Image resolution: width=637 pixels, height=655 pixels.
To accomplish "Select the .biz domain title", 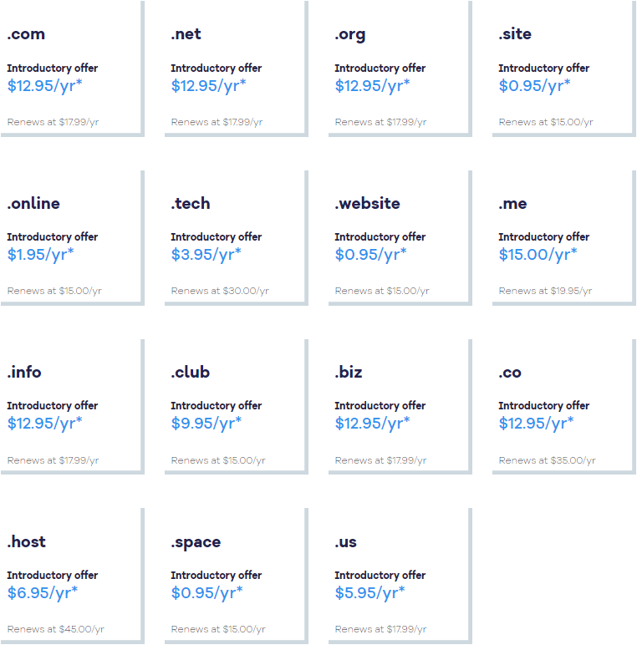I will point(349,373).
